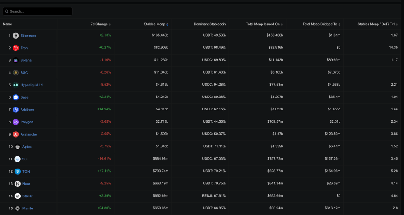
Task: Click the Sui chain logo icon
Action: [17, 159]
